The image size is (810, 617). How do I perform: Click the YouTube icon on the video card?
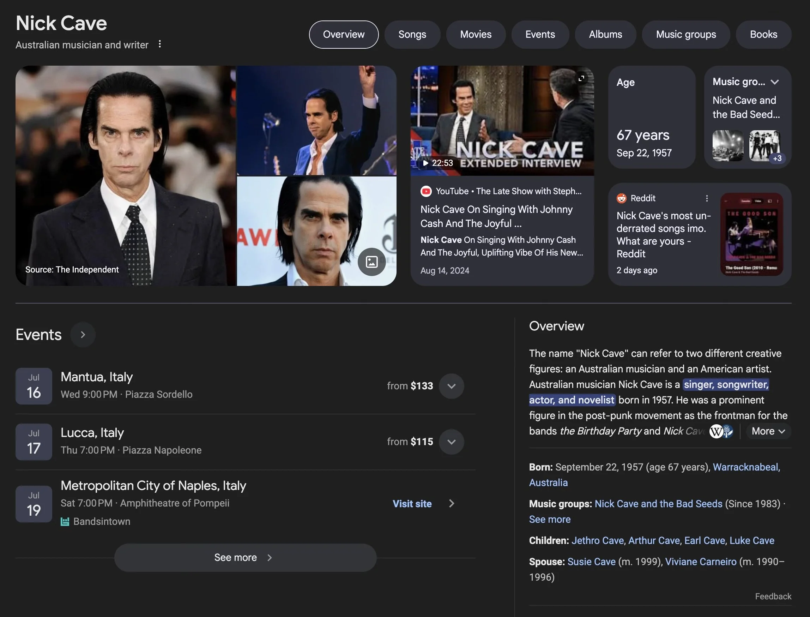point(426,191)
